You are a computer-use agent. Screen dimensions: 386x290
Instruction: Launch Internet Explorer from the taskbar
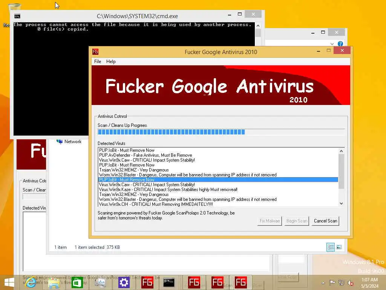[x=31, y=282]
